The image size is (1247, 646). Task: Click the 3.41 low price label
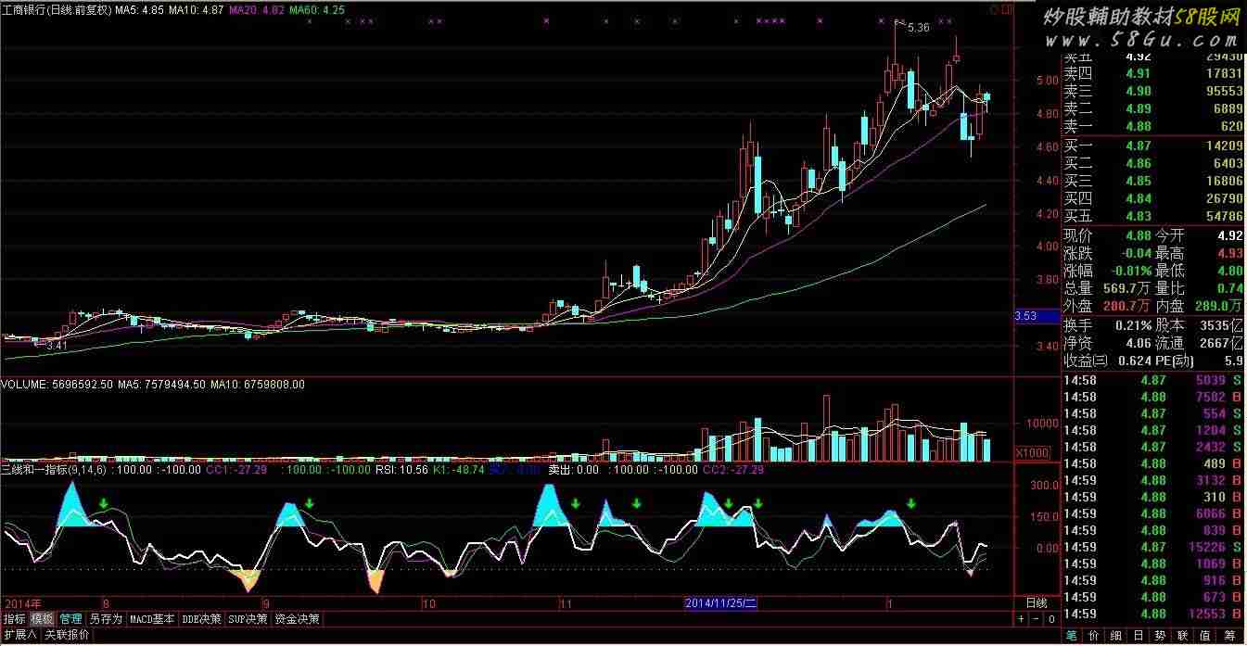(x=57, y=345)
